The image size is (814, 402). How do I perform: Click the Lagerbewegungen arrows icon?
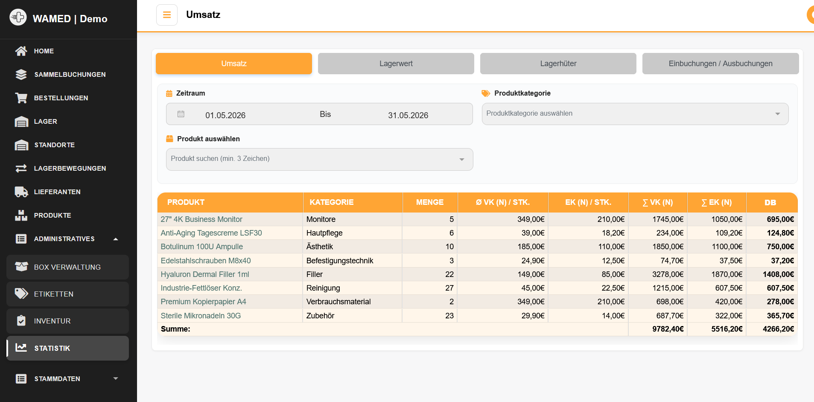tap(21, 168)
